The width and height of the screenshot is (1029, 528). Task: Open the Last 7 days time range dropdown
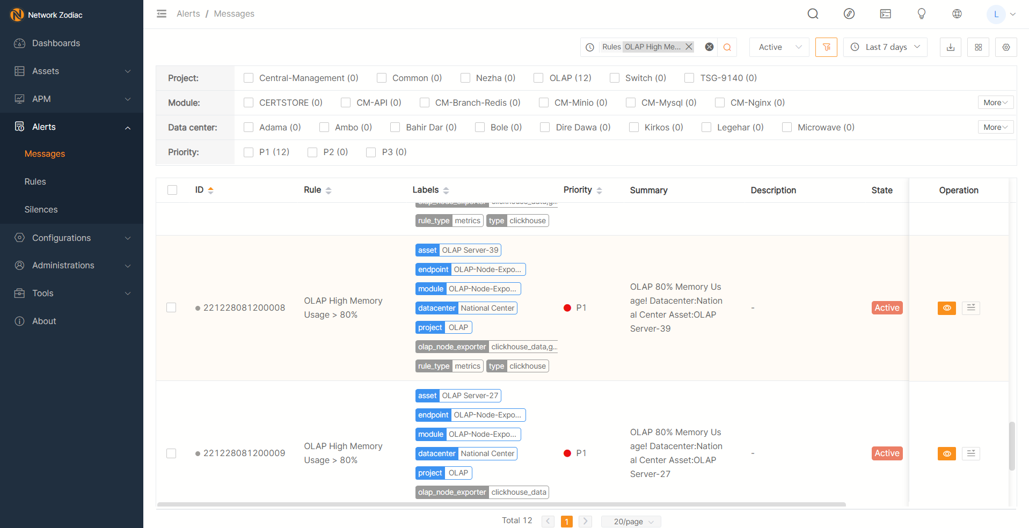pos(885,47)
